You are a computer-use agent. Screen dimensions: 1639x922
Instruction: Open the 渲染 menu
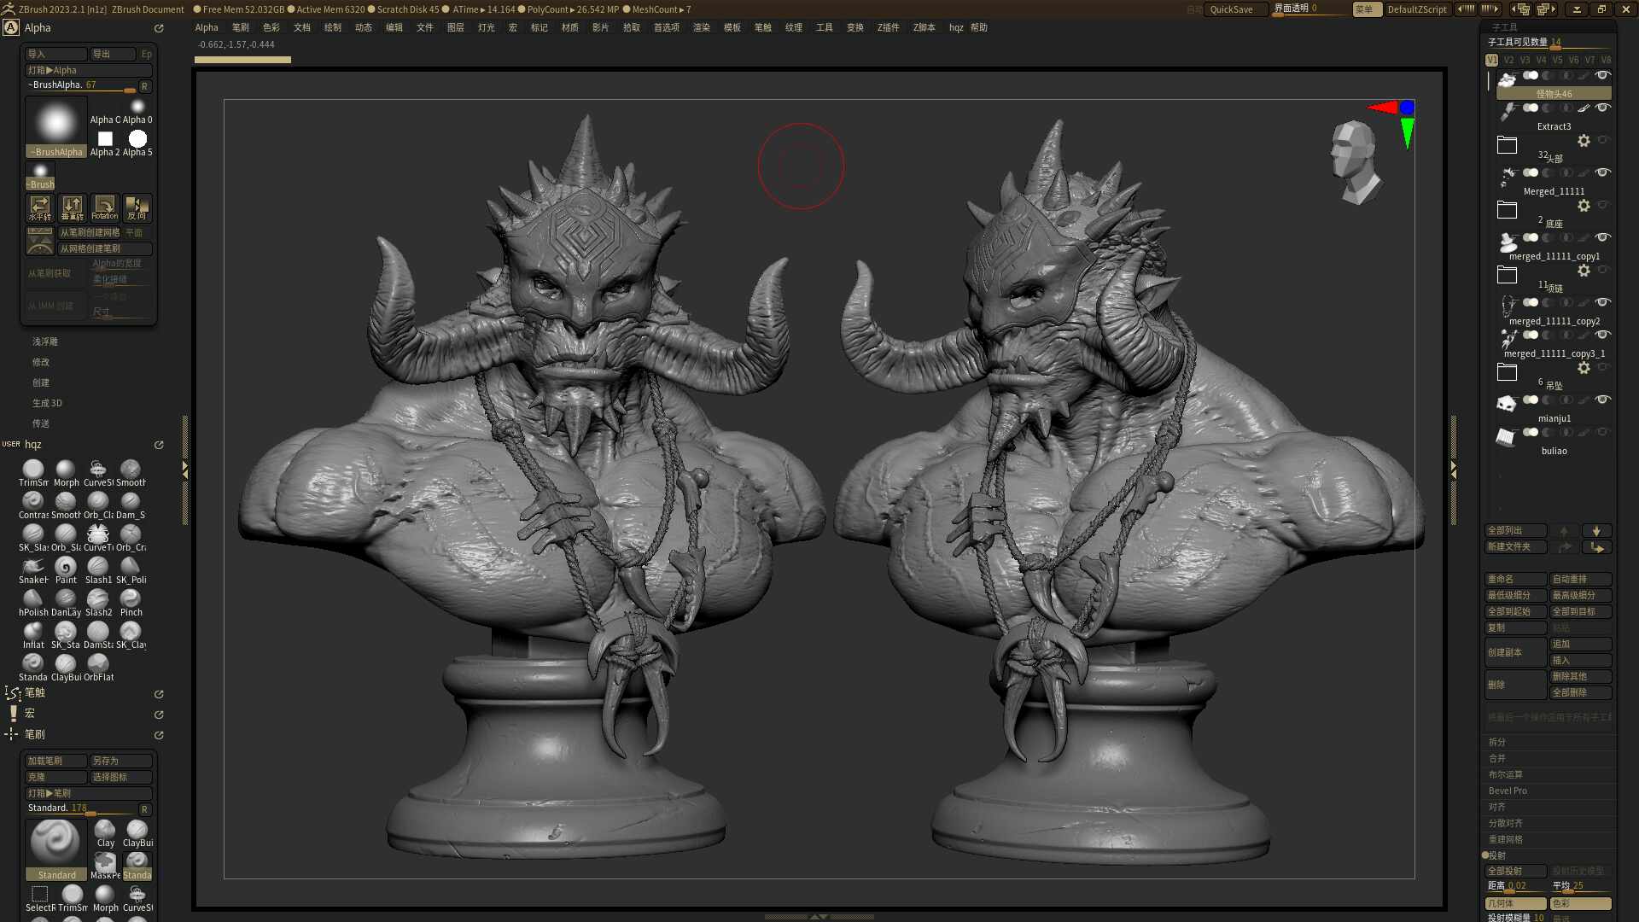[x=701, y=27]
